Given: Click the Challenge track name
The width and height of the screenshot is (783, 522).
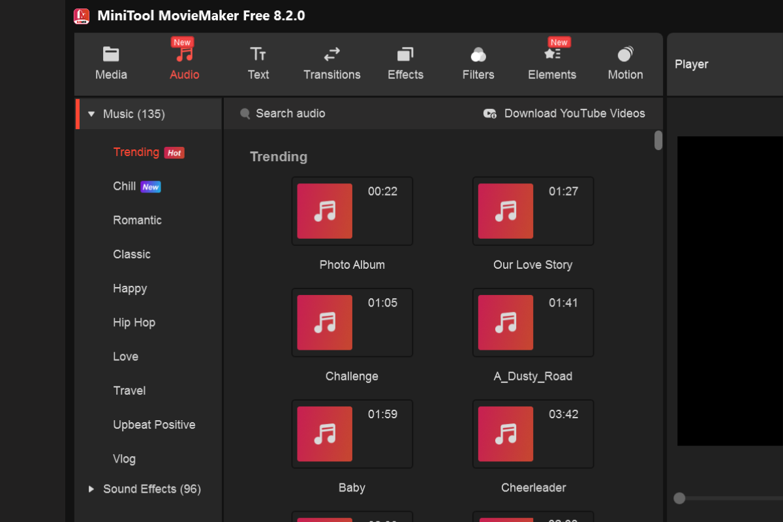Looking at the screenshot, I should (x=352, y=376).
